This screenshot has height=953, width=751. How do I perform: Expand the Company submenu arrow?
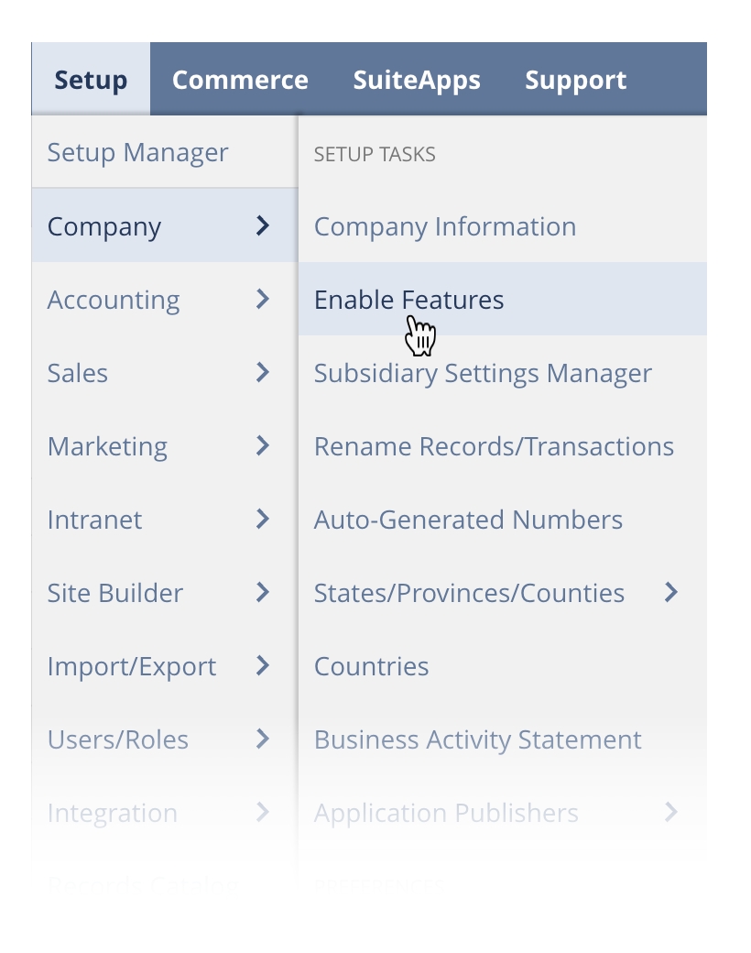click(x=263, y=225)
